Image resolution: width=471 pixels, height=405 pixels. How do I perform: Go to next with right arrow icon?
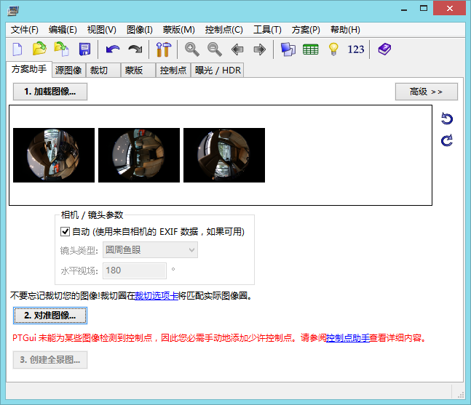pos(260,49)
